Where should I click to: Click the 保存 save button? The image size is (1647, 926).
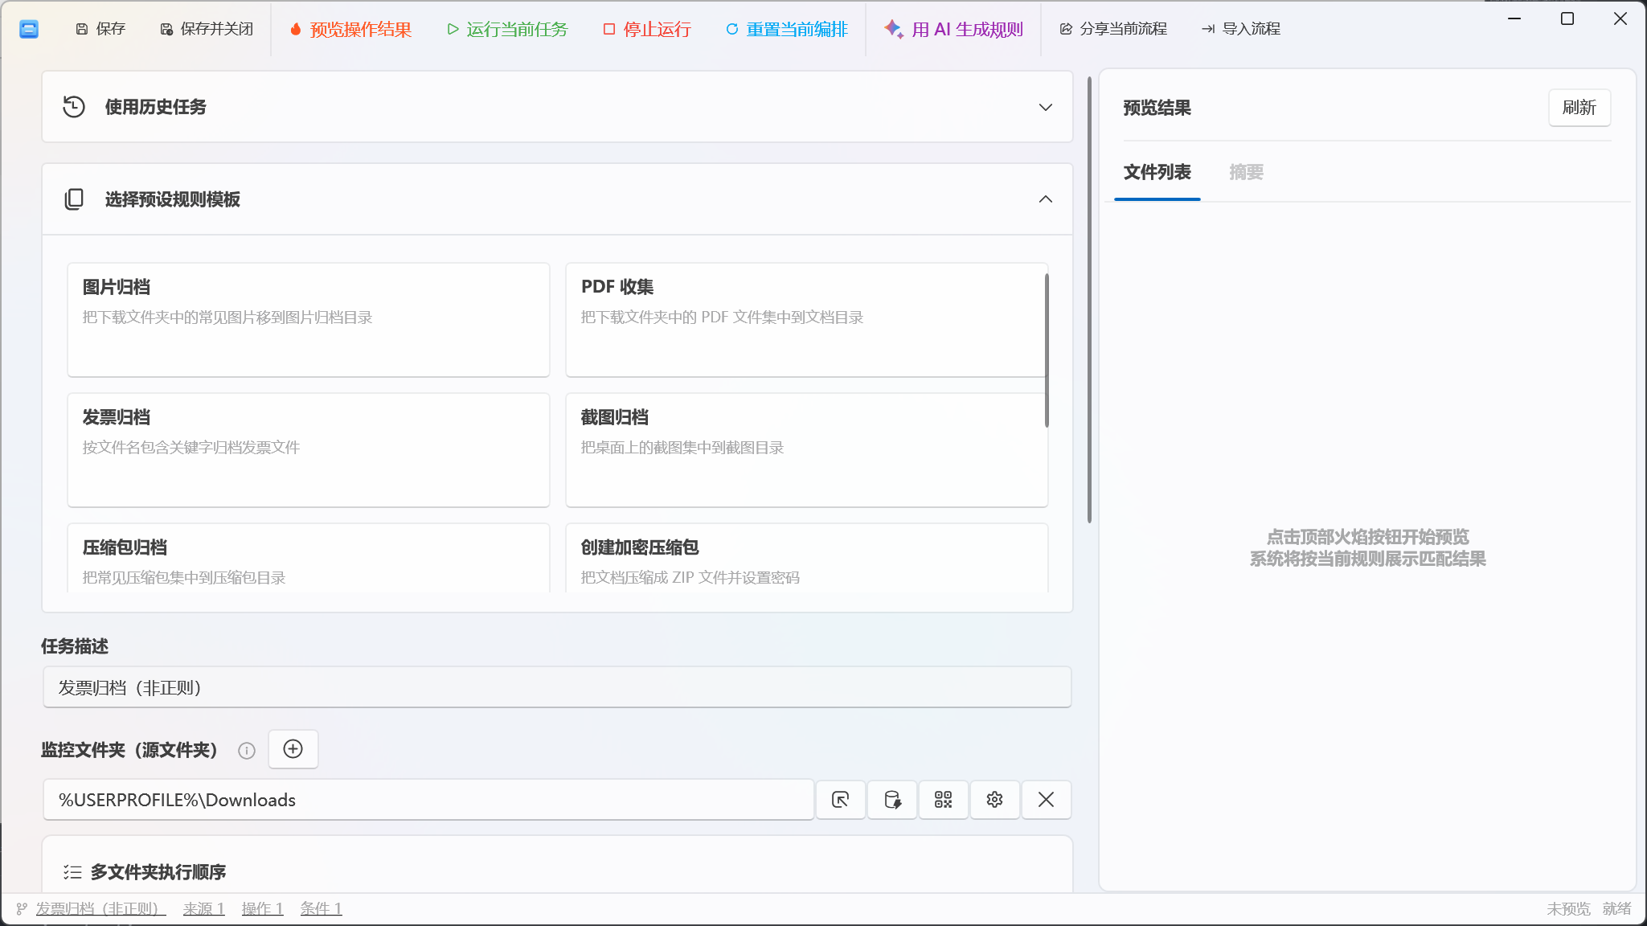pyautogui.click(x=100, y=29)
